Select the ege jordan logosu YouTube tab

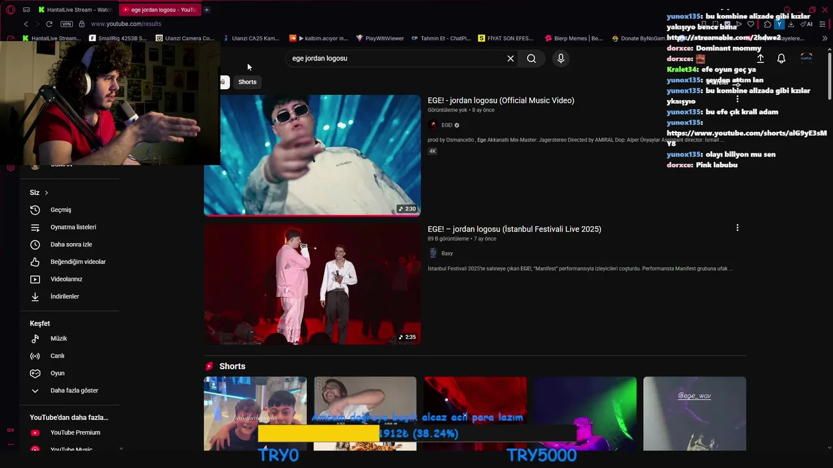(159, 10)
